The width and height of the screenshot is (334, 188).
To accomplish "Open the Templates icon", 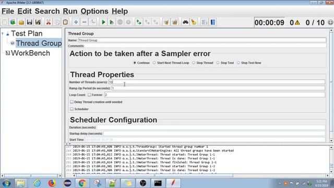I will (13, 22).
